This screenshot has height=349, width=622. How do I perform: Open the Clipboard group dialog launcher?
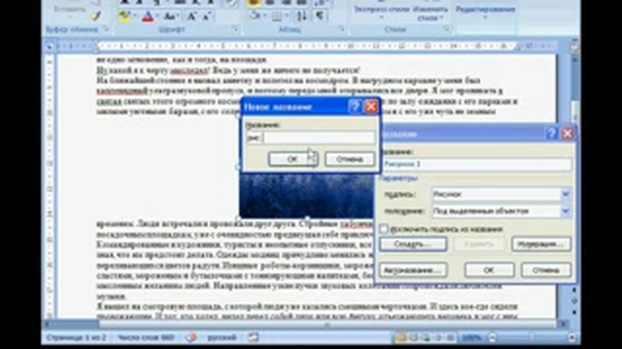click(106, 29)
